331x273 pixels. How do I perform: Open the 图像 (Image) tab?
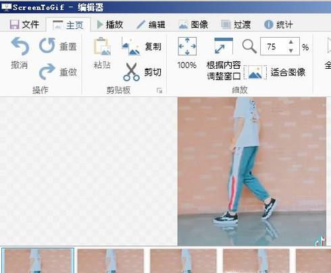tap(193, 24)
